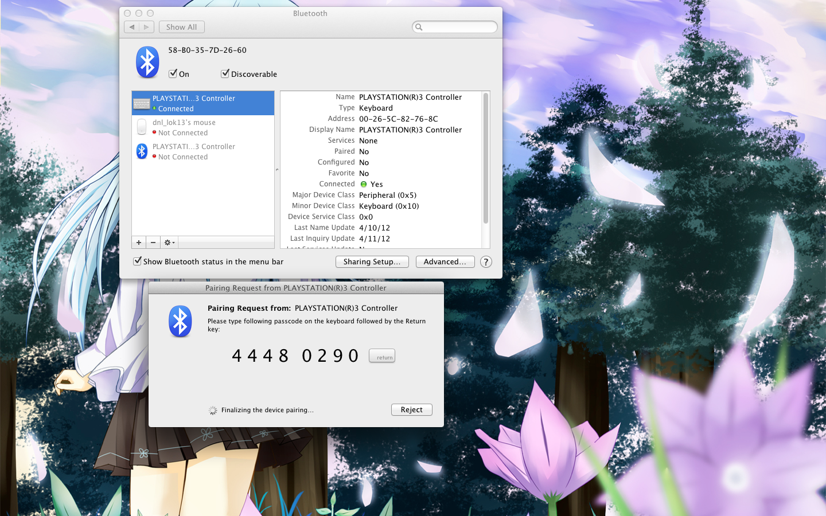Open the gear action menu below device list
826x516 pixels.
pyautogui.click(x=169, y=243)
